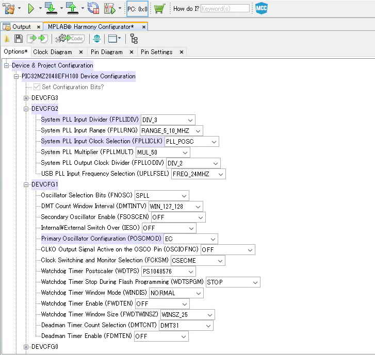
Task: Open the Debug Project dropdown arrow
Action: [120, 8]
